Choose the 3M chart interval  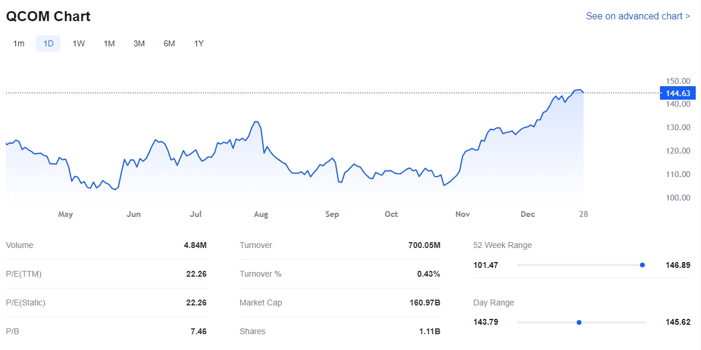coord(139,43)
